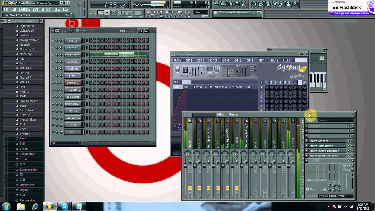This screenshot has height=211, width=375.
Task: Open empty effect slot 1 dropdown arrow
Action: point(306,126)
